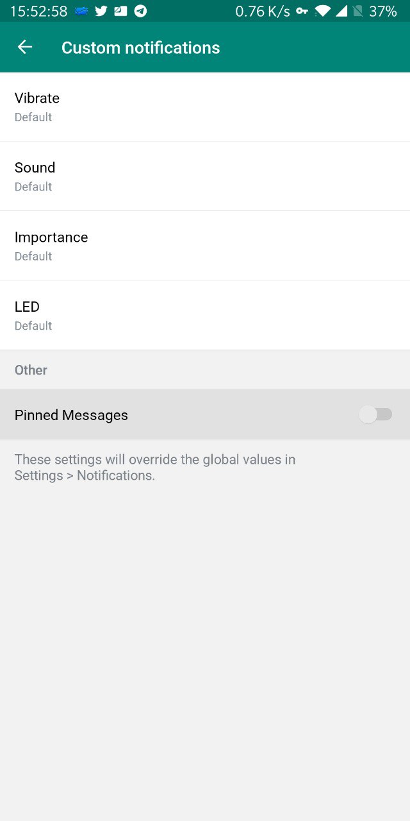Viewport: 410px width, 821px height.
Task: Open the Importance setting options
Action: click(205, 246)
